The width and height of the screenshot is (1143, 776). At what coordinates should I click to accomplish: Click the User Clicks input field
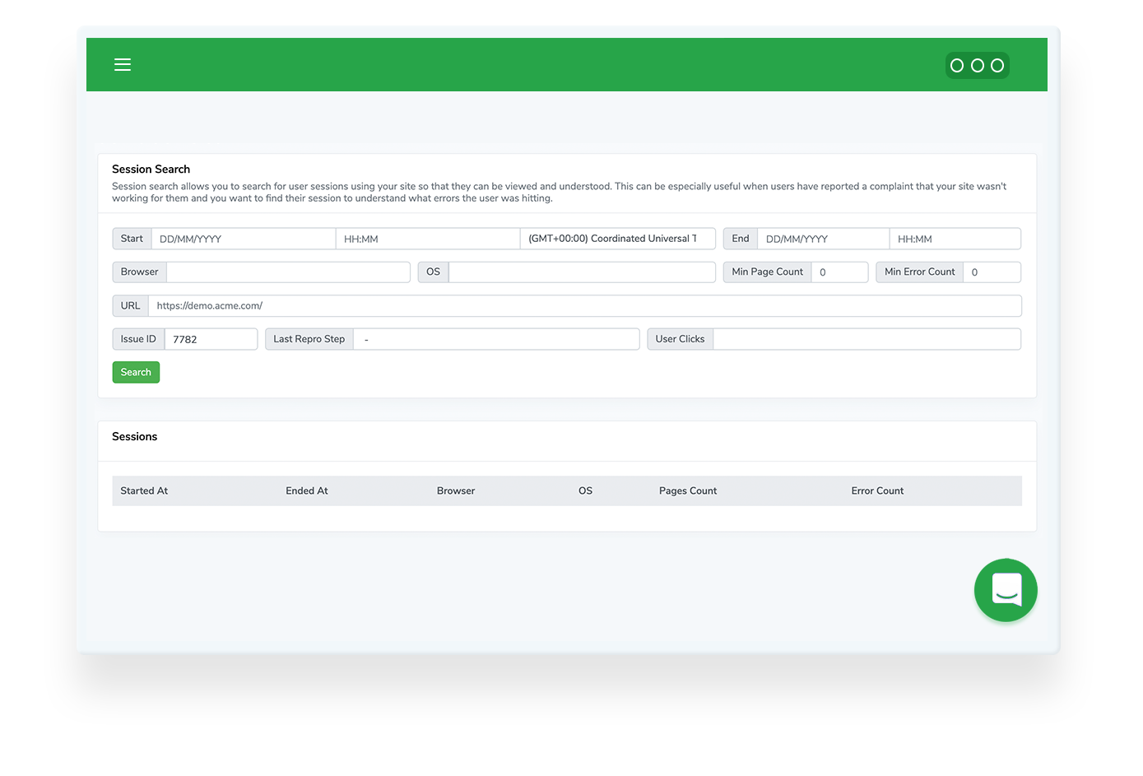pos(867,339)
